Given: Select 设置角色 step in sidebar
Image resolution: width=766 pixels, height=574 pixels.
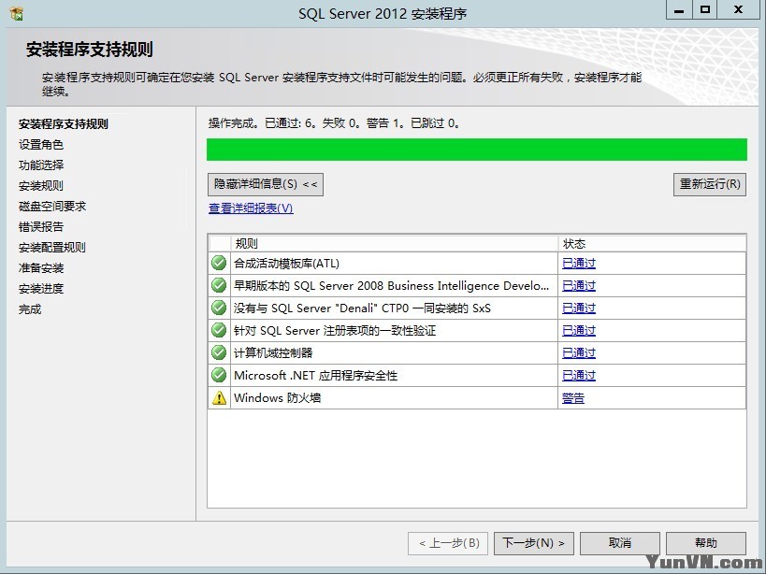Looking at the screenshot, I should (x=41, y=145).
